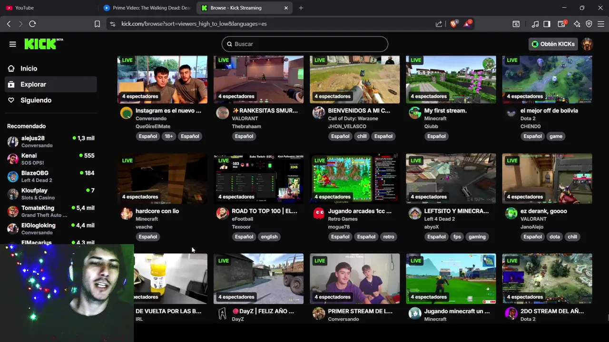Select Explorar in sidebar
This screenshot has height=342, width=609.
(x=50, y=85)
